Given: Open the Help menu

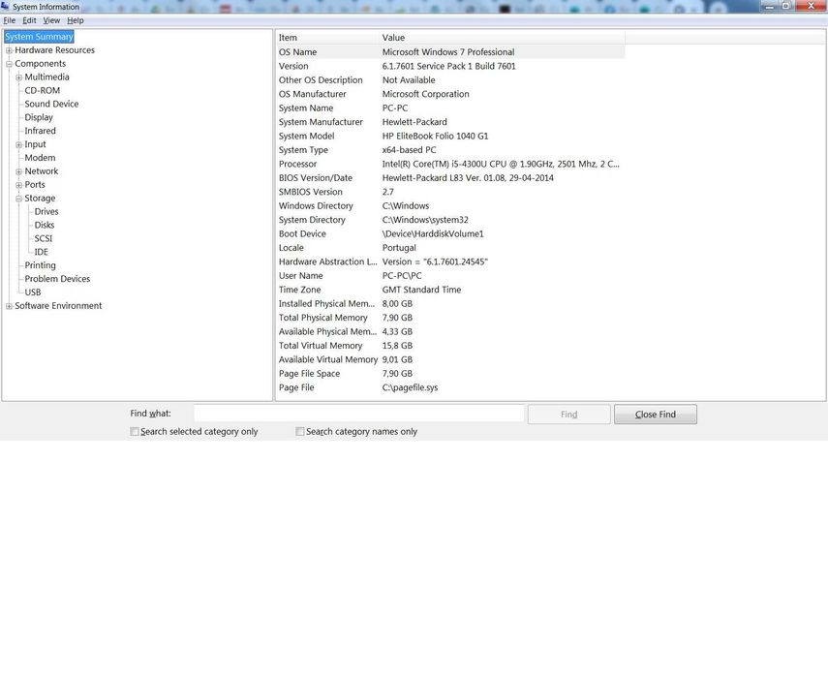Looking at the screenshot, I should 76,20.
